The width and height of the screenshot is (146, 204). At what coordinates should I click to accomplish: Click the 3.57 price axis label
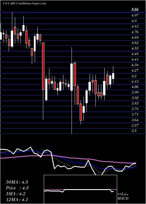[135, 125]
